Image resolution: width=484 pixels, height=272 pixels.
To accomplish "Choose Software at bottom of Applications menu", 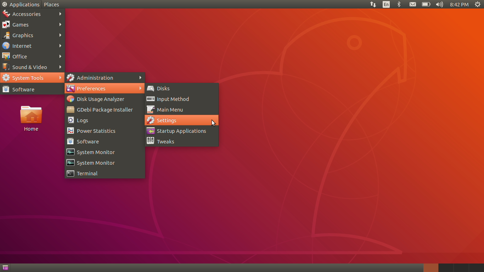I will coord(32,90).
